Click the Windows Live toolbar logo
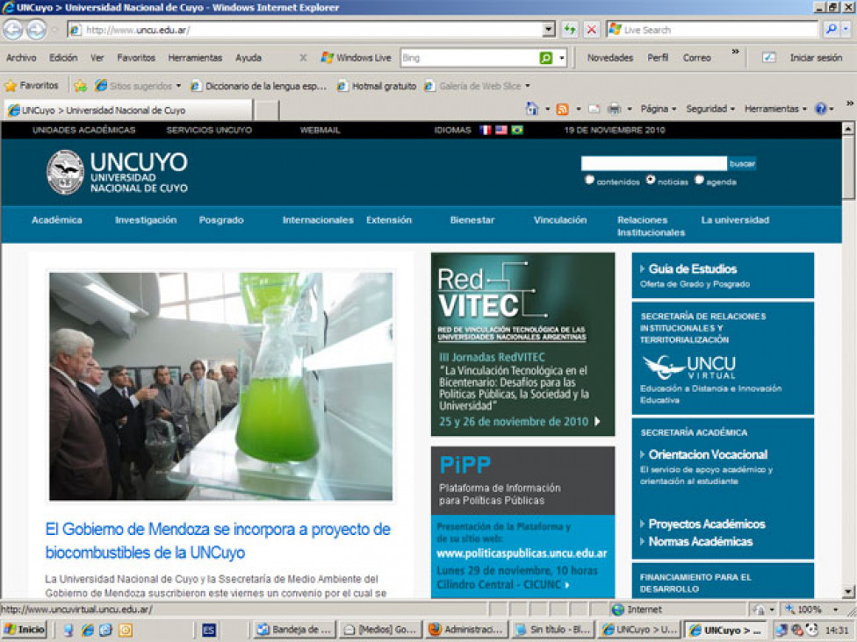Screen dimensions: 857x642 pos(356,58)
